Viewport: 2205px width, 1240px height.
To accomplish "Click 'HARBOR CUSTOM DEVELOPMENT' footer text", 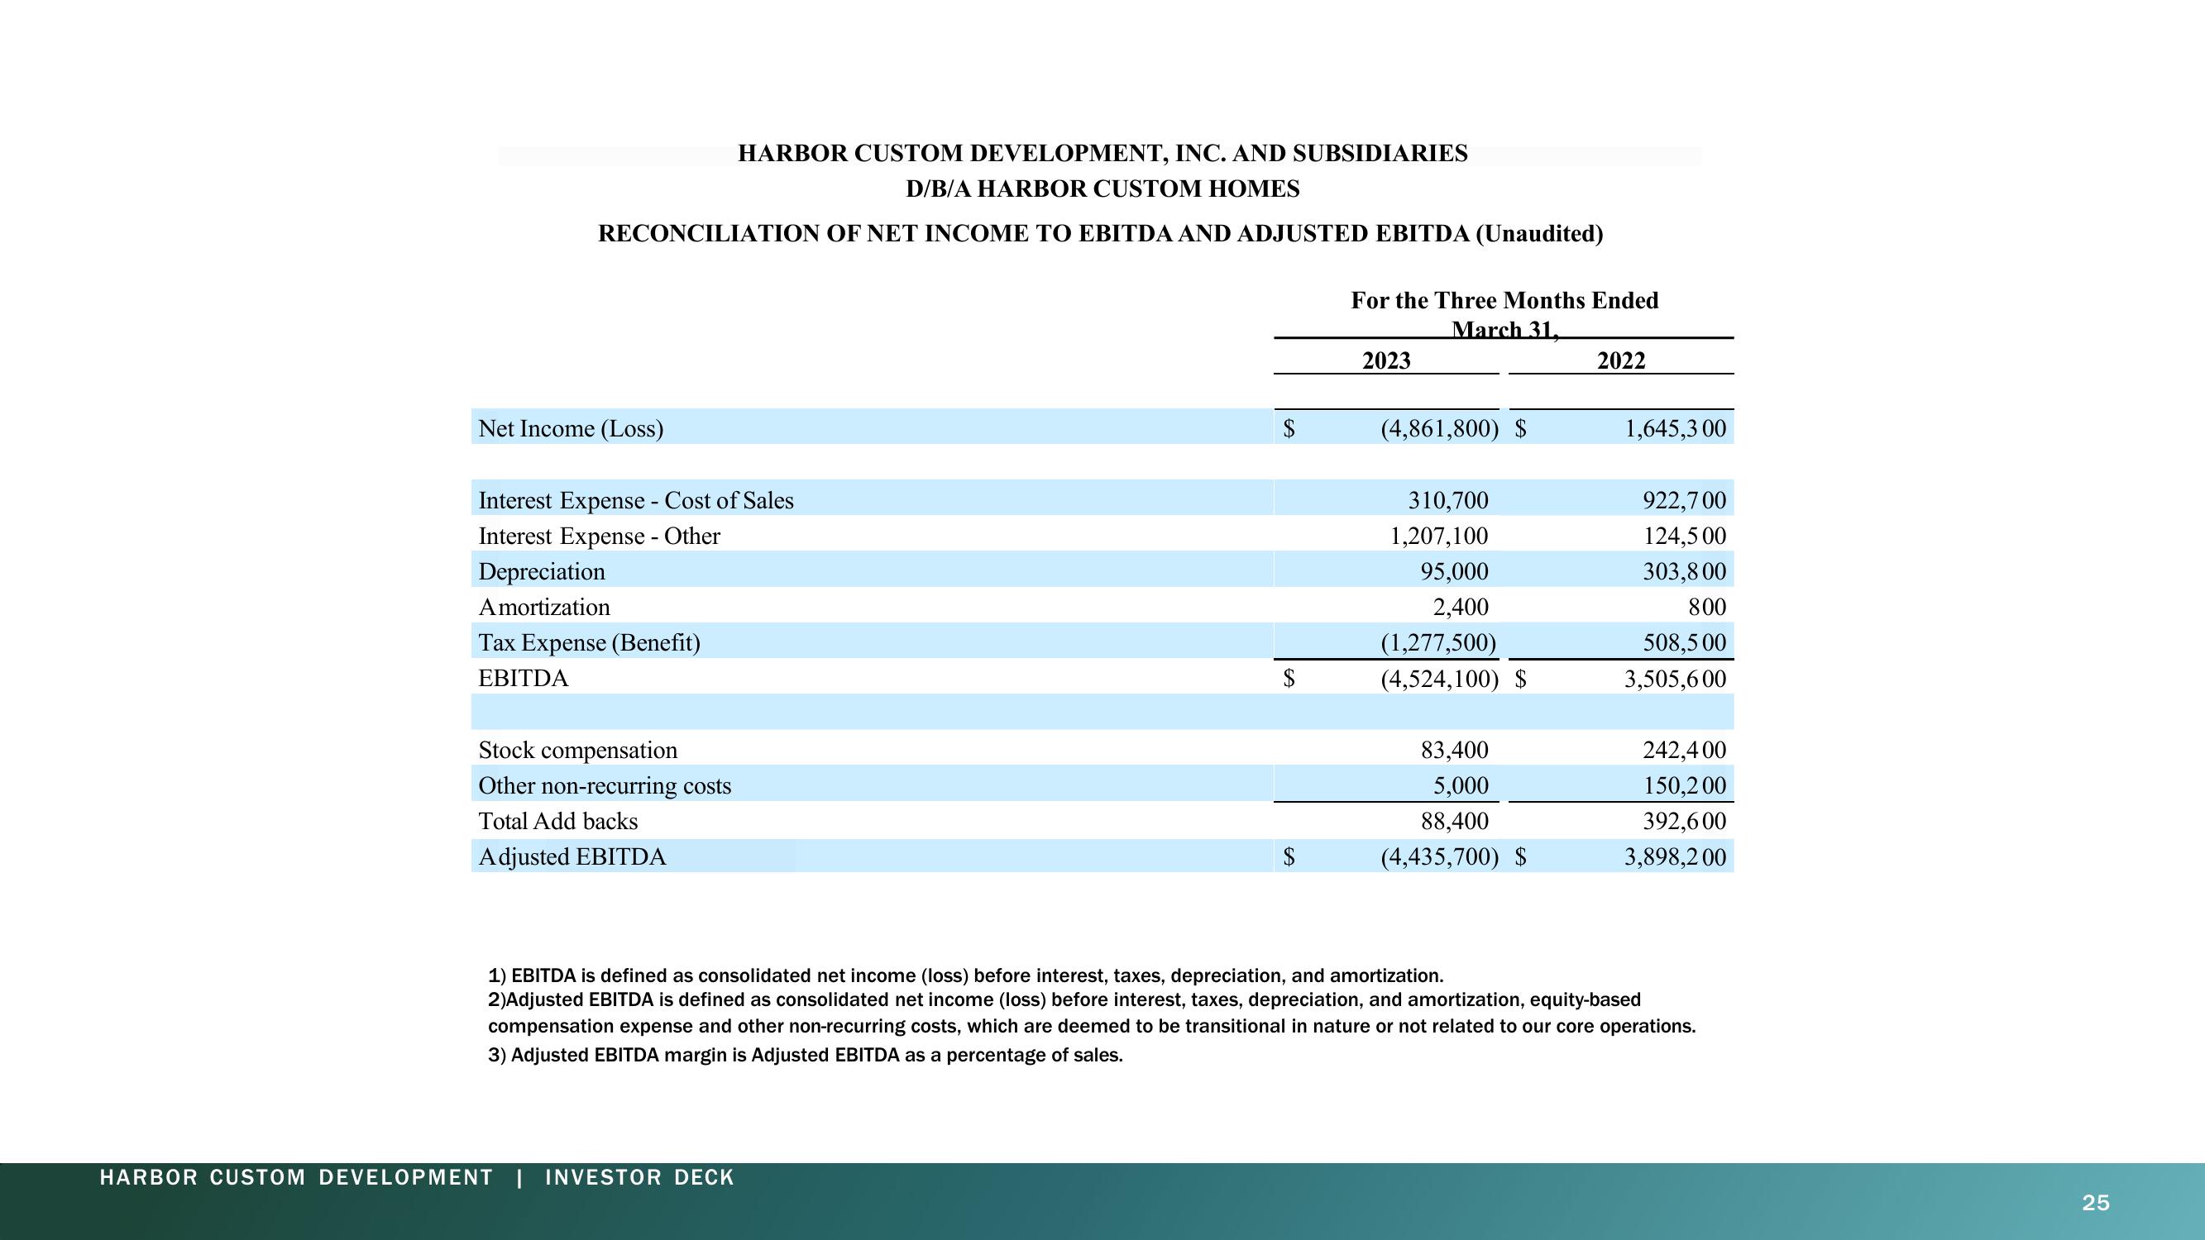I will tap(296, 1177).
